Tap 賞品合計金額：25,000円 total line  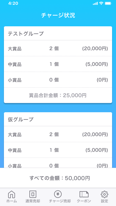(58, 95)
